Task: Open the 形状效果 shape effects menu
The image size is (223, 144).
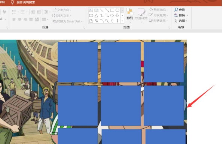Action: (158, 21)
